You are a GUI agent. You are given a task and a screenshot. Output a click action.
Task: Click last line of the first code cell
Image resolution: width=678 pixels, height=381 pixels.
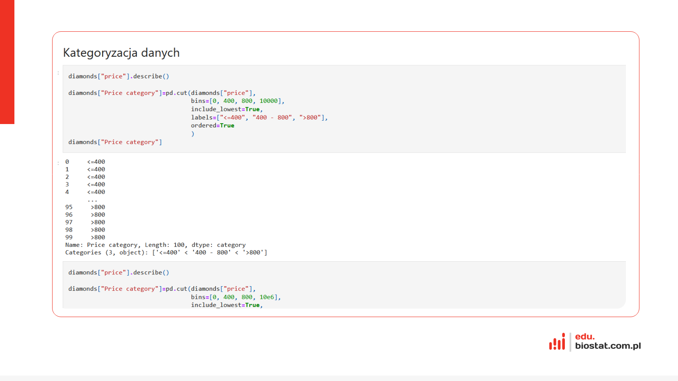(115, 142)
